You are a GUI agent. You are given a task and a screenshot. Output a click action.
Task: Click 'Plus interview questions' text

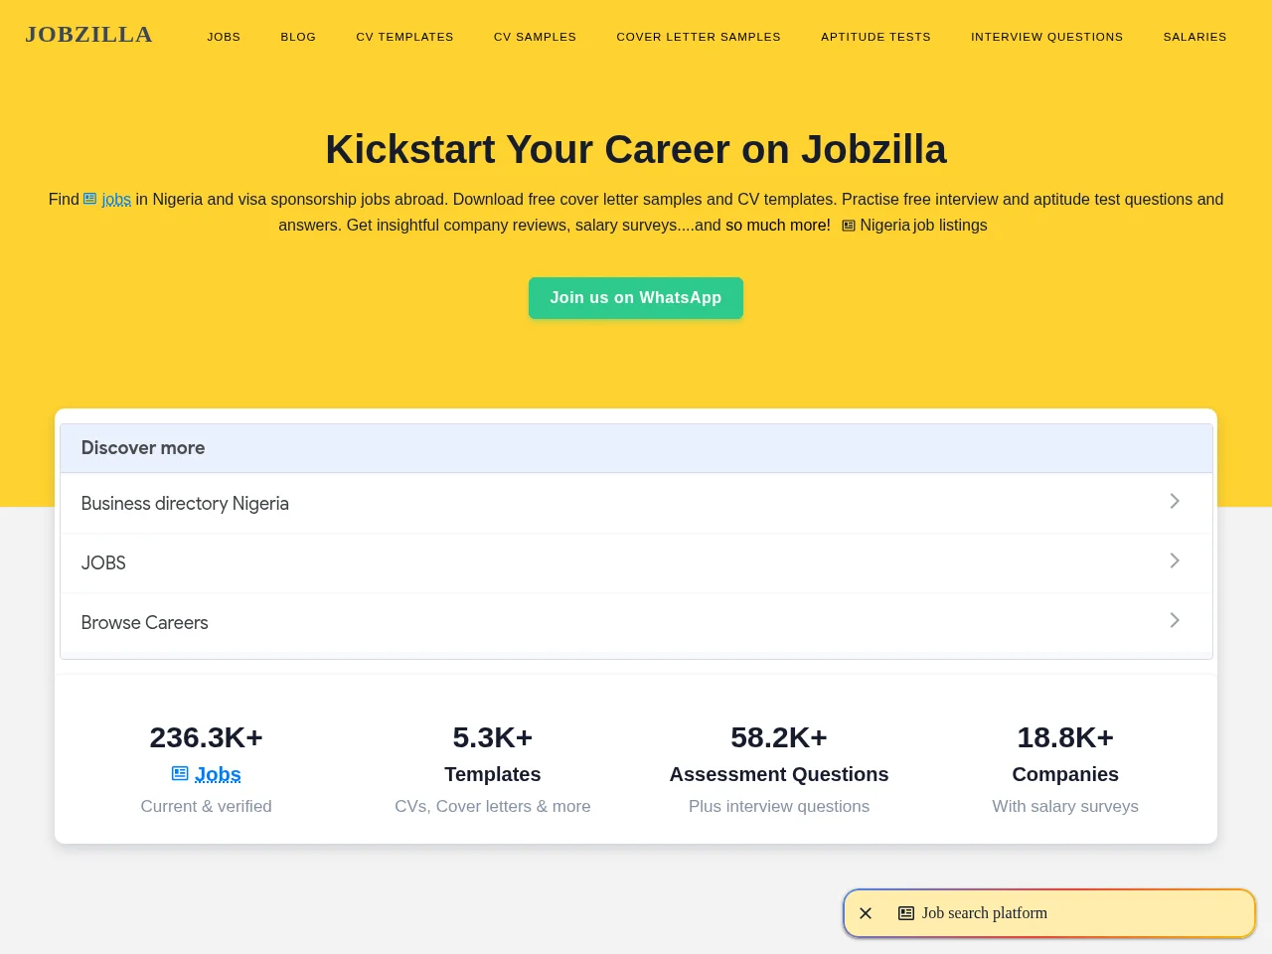pos(779,806)
